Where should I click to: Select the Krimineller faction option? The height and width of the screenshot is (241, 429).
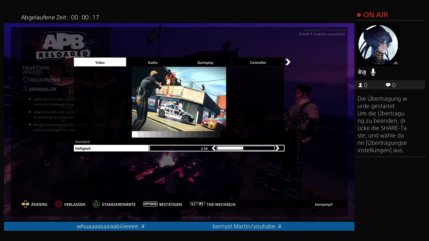click(x=43, y=89)
